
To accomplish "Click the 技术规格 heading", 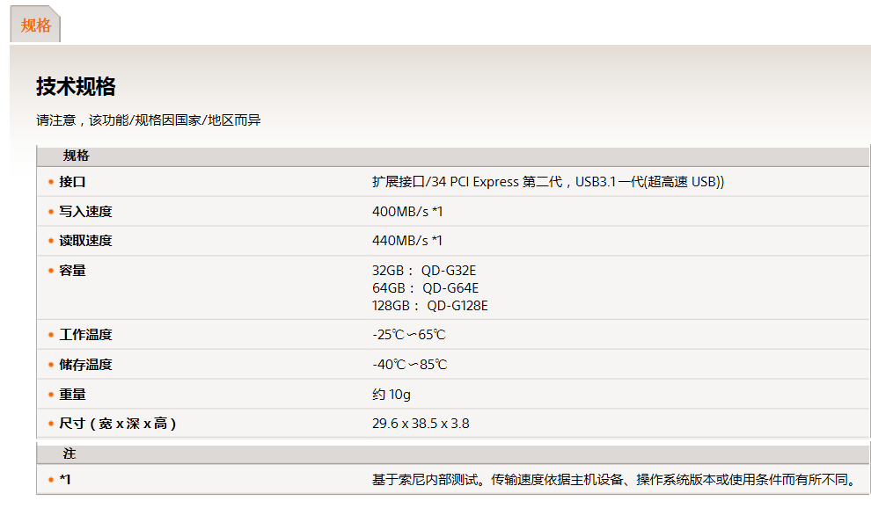I will click(x=76, y=86).
